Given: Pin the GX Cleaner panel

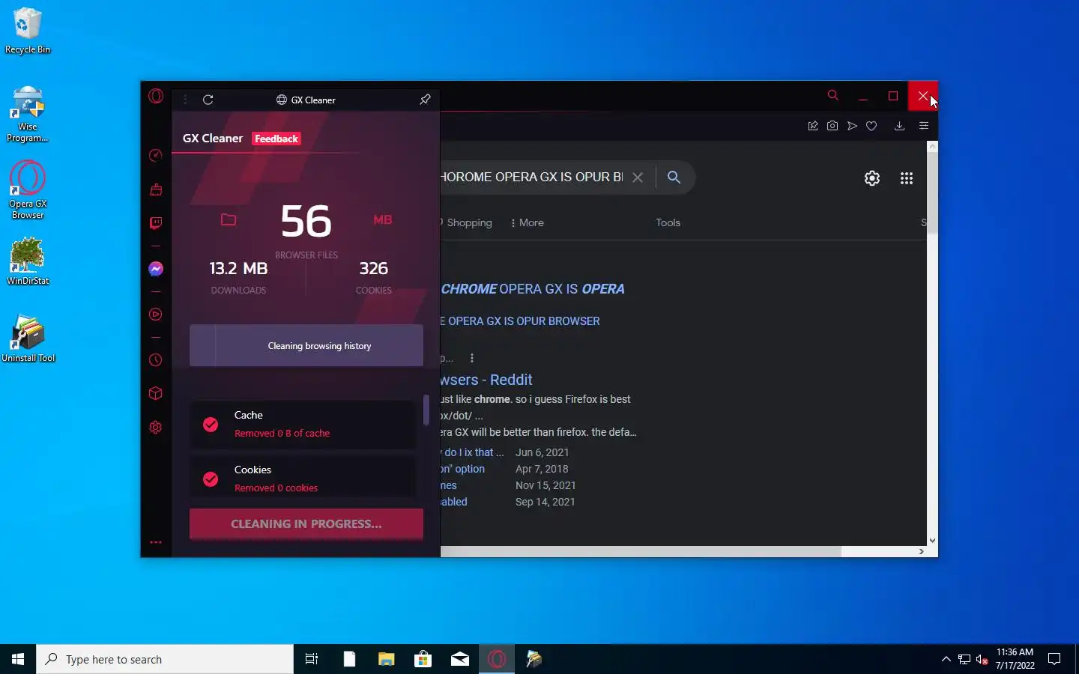Looking at the screenshot, I should [x=425, y=100].
